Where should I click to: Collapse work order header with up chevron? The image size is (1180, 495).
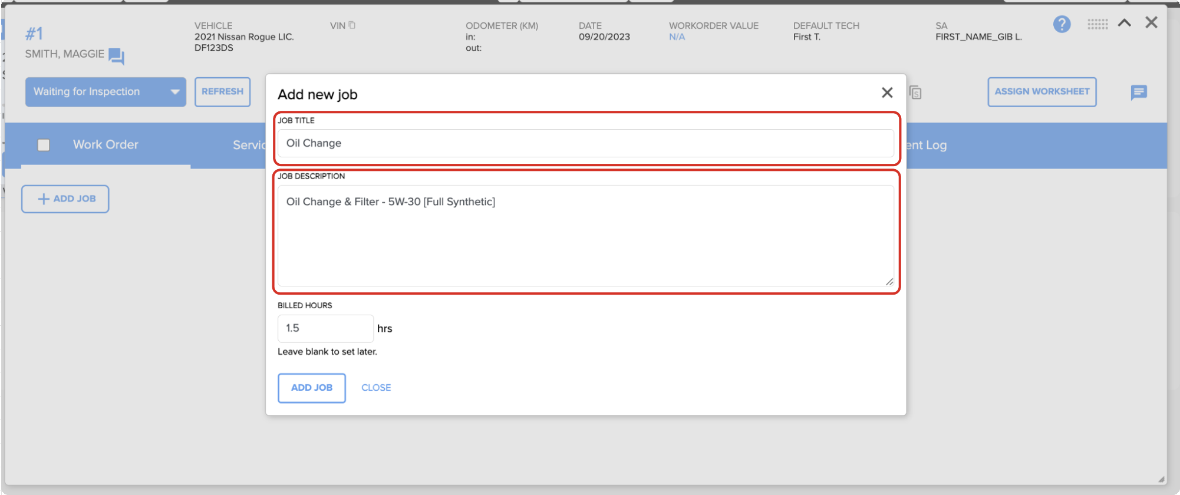(x=1125, y=23)
